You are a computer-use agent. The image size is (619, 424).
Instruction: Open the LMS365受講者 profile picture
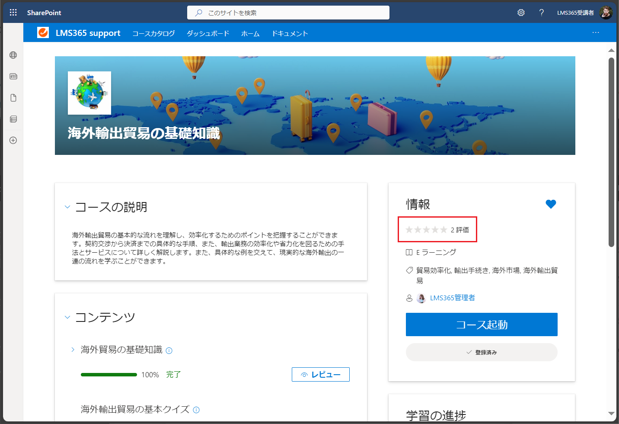[x=606, y=13]
